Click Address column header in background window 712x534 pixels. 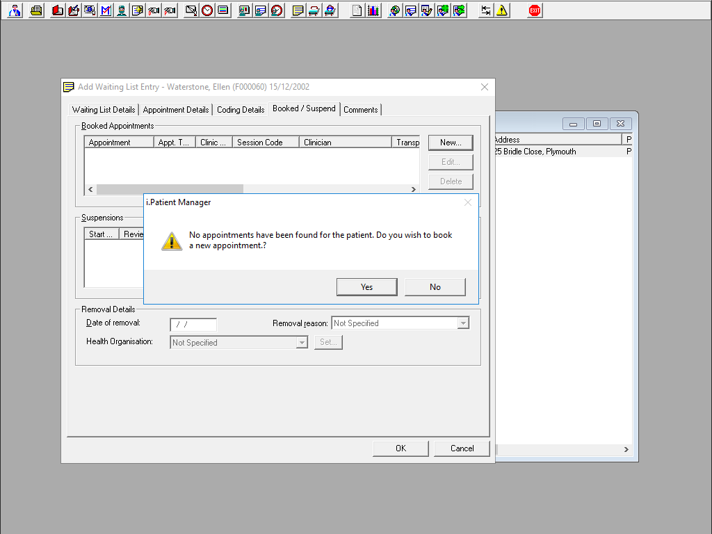[558, 139]
